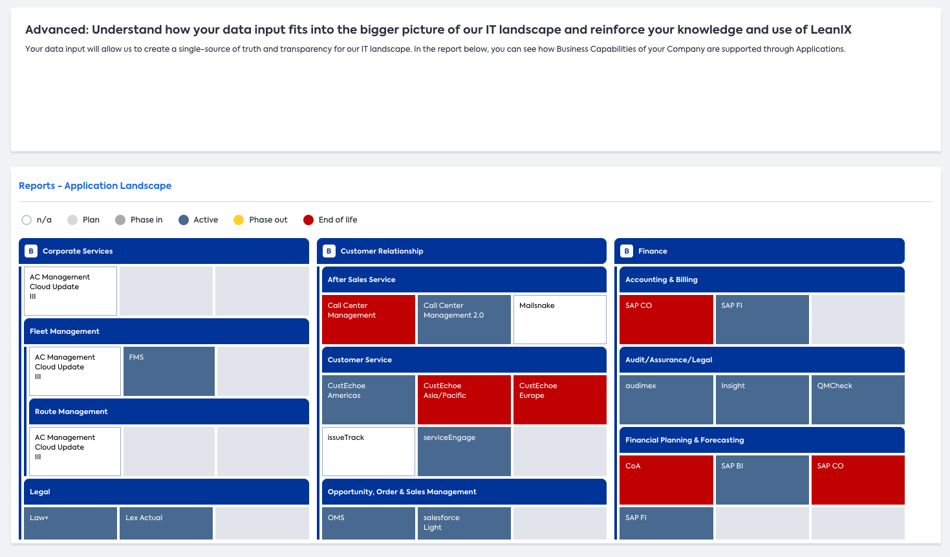Select the serviceEngage application tile
Screen dimensions: 950x557
(x=464, y=452)
